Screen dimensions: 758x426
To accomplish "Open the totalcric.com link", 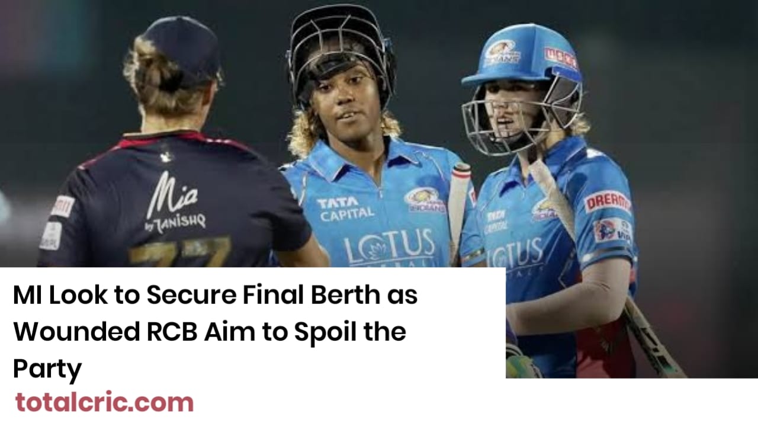I will 104,402.
